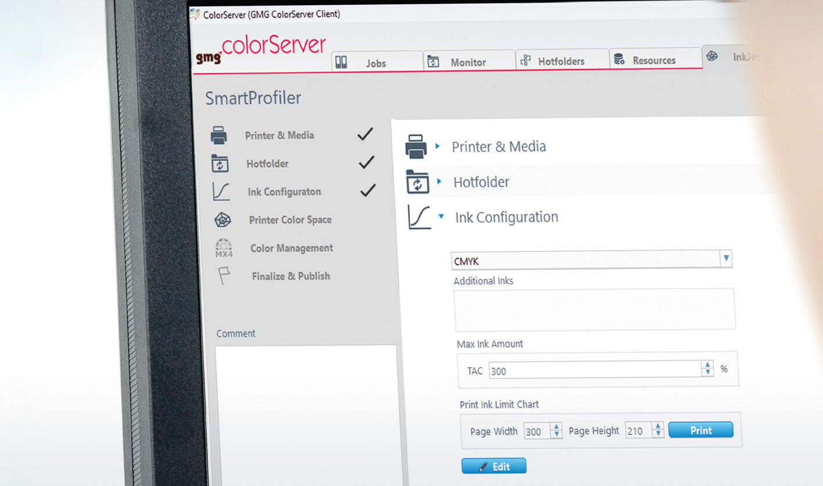Click the Edit button
Screen dimensions: 823x486
tap(494, 466)
